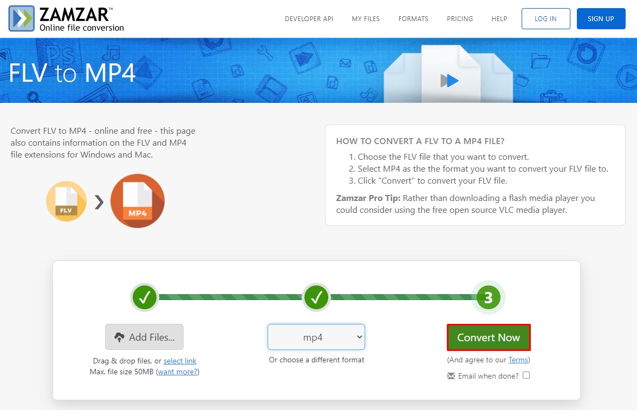The image size is (637, 410).
Task: Open the Developer API page
Action: [309, 19]
